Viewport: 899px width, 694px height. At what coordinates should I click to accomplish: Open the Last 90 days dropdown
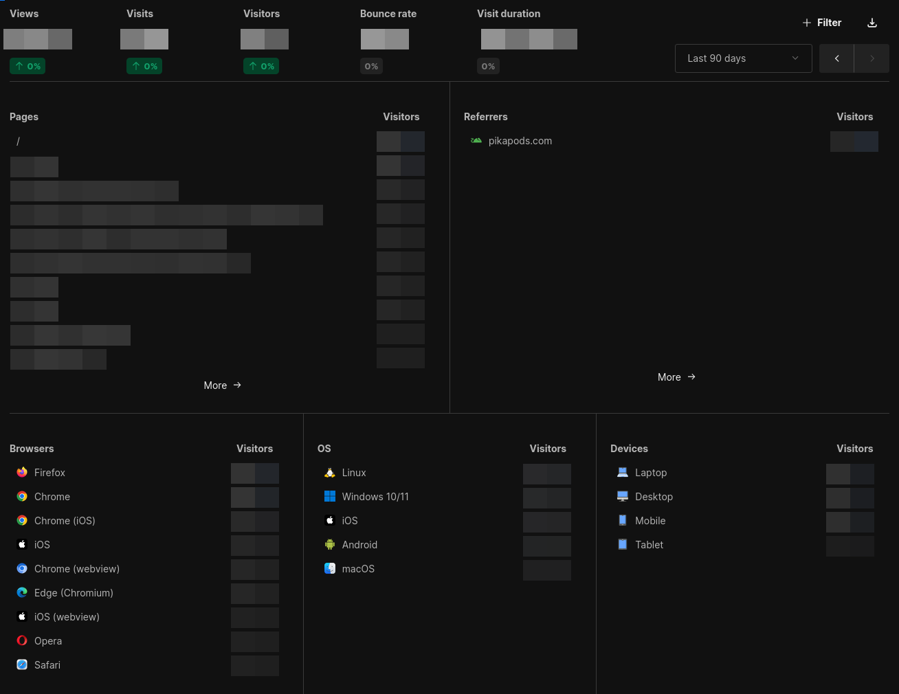[743, 58]
